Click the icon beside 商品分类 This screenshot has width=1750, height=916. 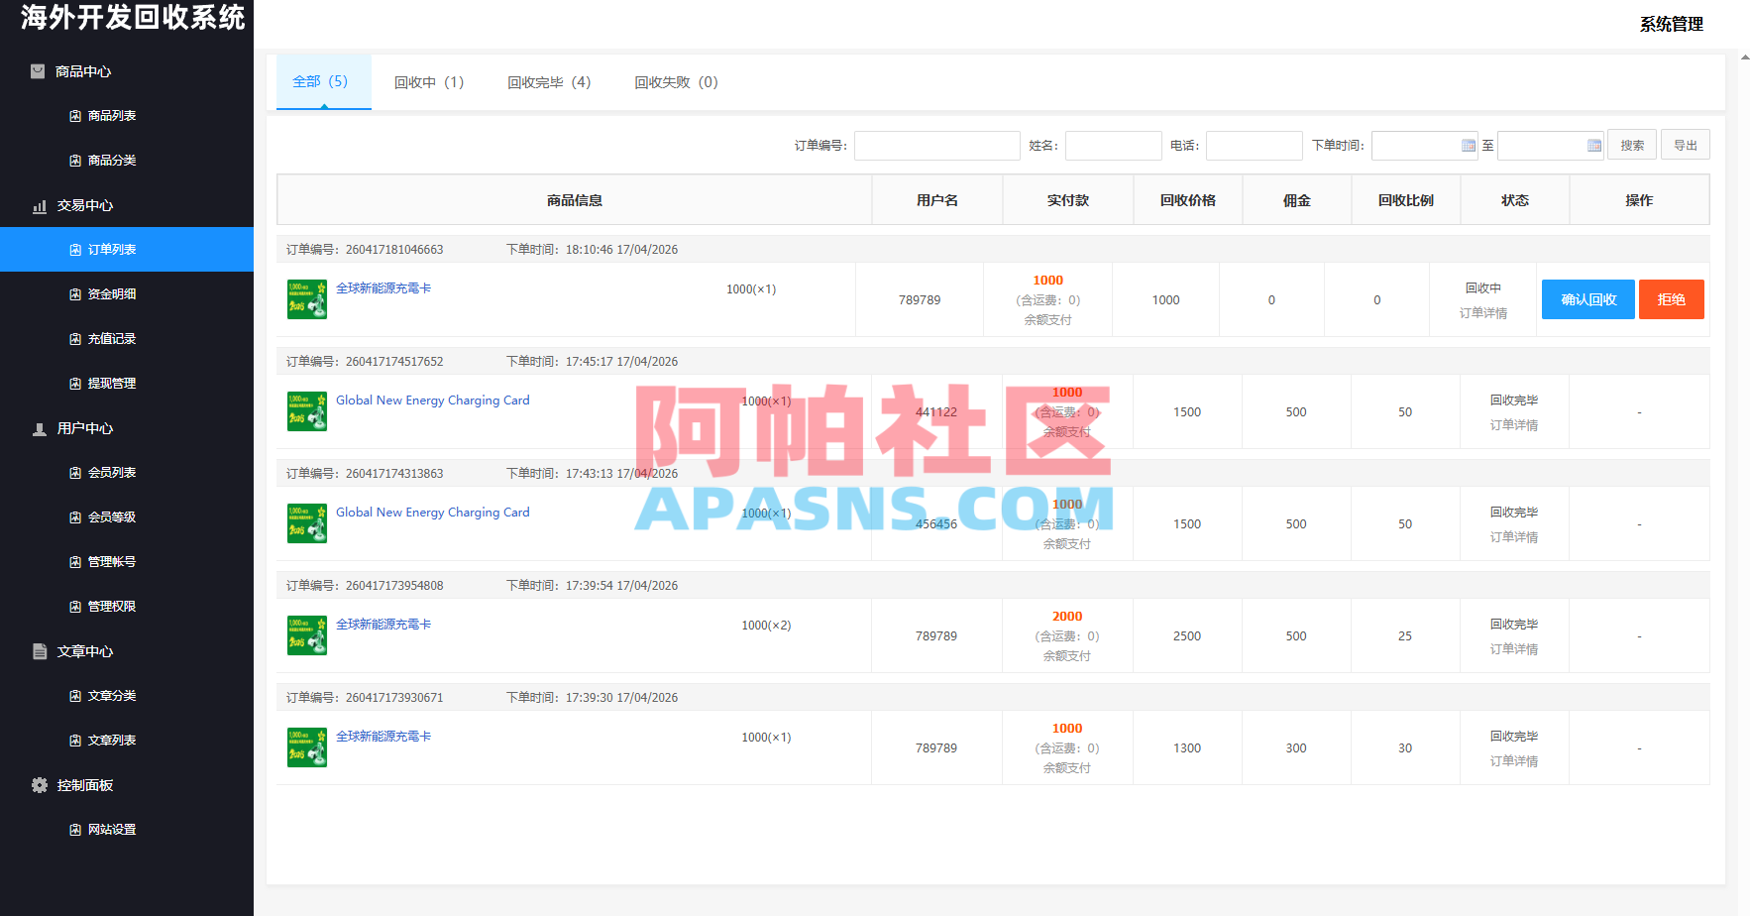pyautogui.click(x=75, y=161)
